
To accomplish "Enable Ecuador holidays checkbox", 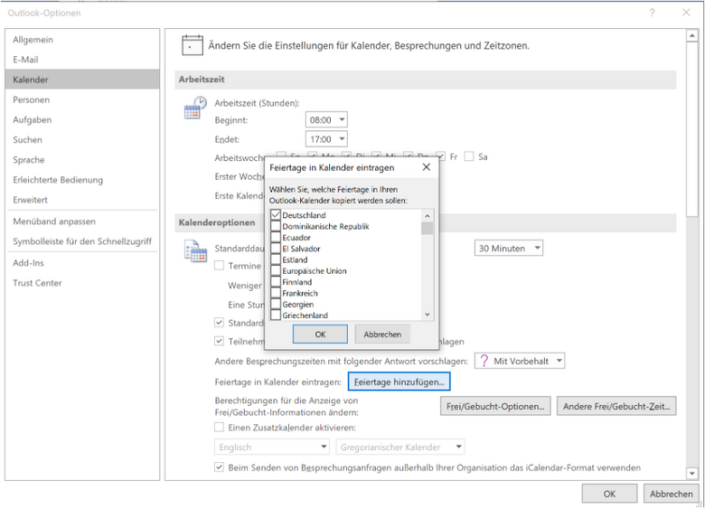I will [x=276, y=237].
